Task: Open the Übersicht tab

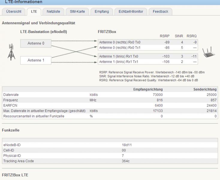Action: [x=13, y=11]
